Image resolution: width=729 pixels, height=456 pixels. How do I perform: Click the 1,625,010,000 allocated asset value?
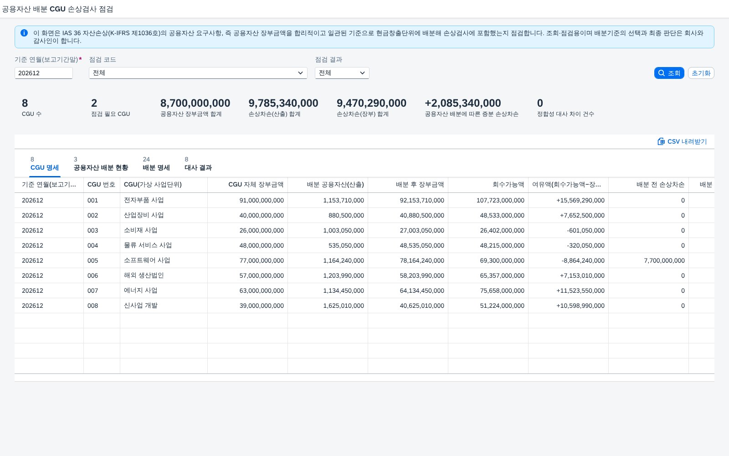click(344, 306)
